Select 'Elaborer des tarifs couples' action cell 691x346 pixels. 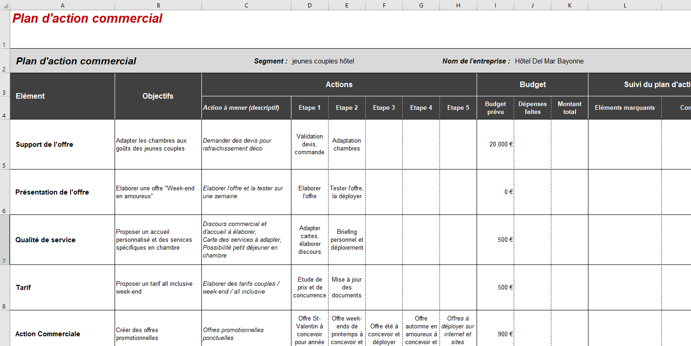[x=246, y=287]
